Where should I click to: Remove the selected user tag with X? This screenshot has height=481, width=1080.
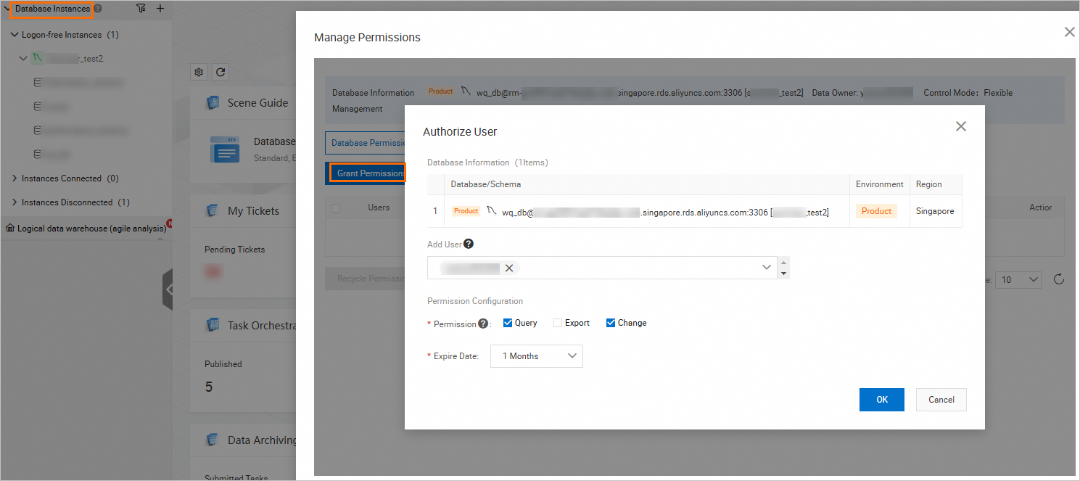pyautogui.click(x=509, y=268)
